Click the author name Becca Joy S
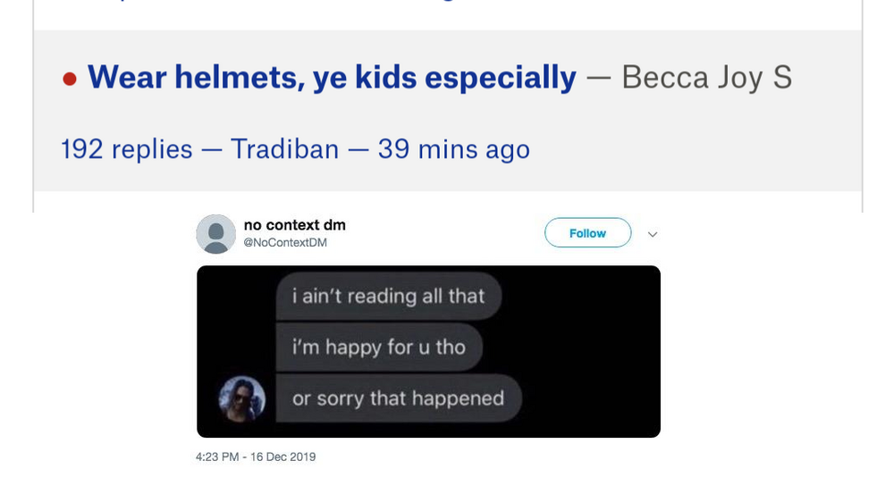 click(706, 78)
